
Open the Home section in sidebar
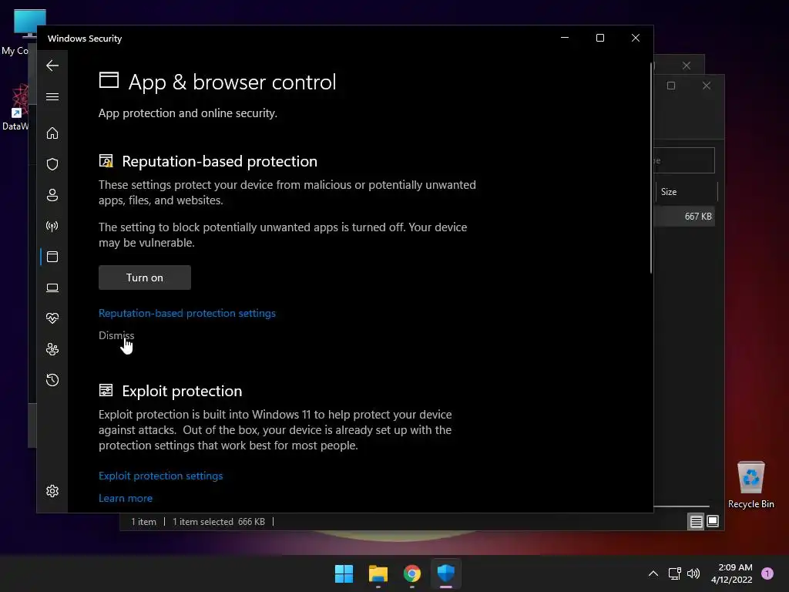point(52,133)
